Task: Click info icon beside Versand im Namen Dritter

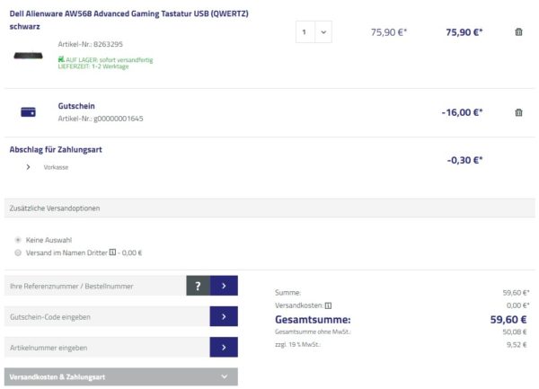Action: click(x=112, y=252)
